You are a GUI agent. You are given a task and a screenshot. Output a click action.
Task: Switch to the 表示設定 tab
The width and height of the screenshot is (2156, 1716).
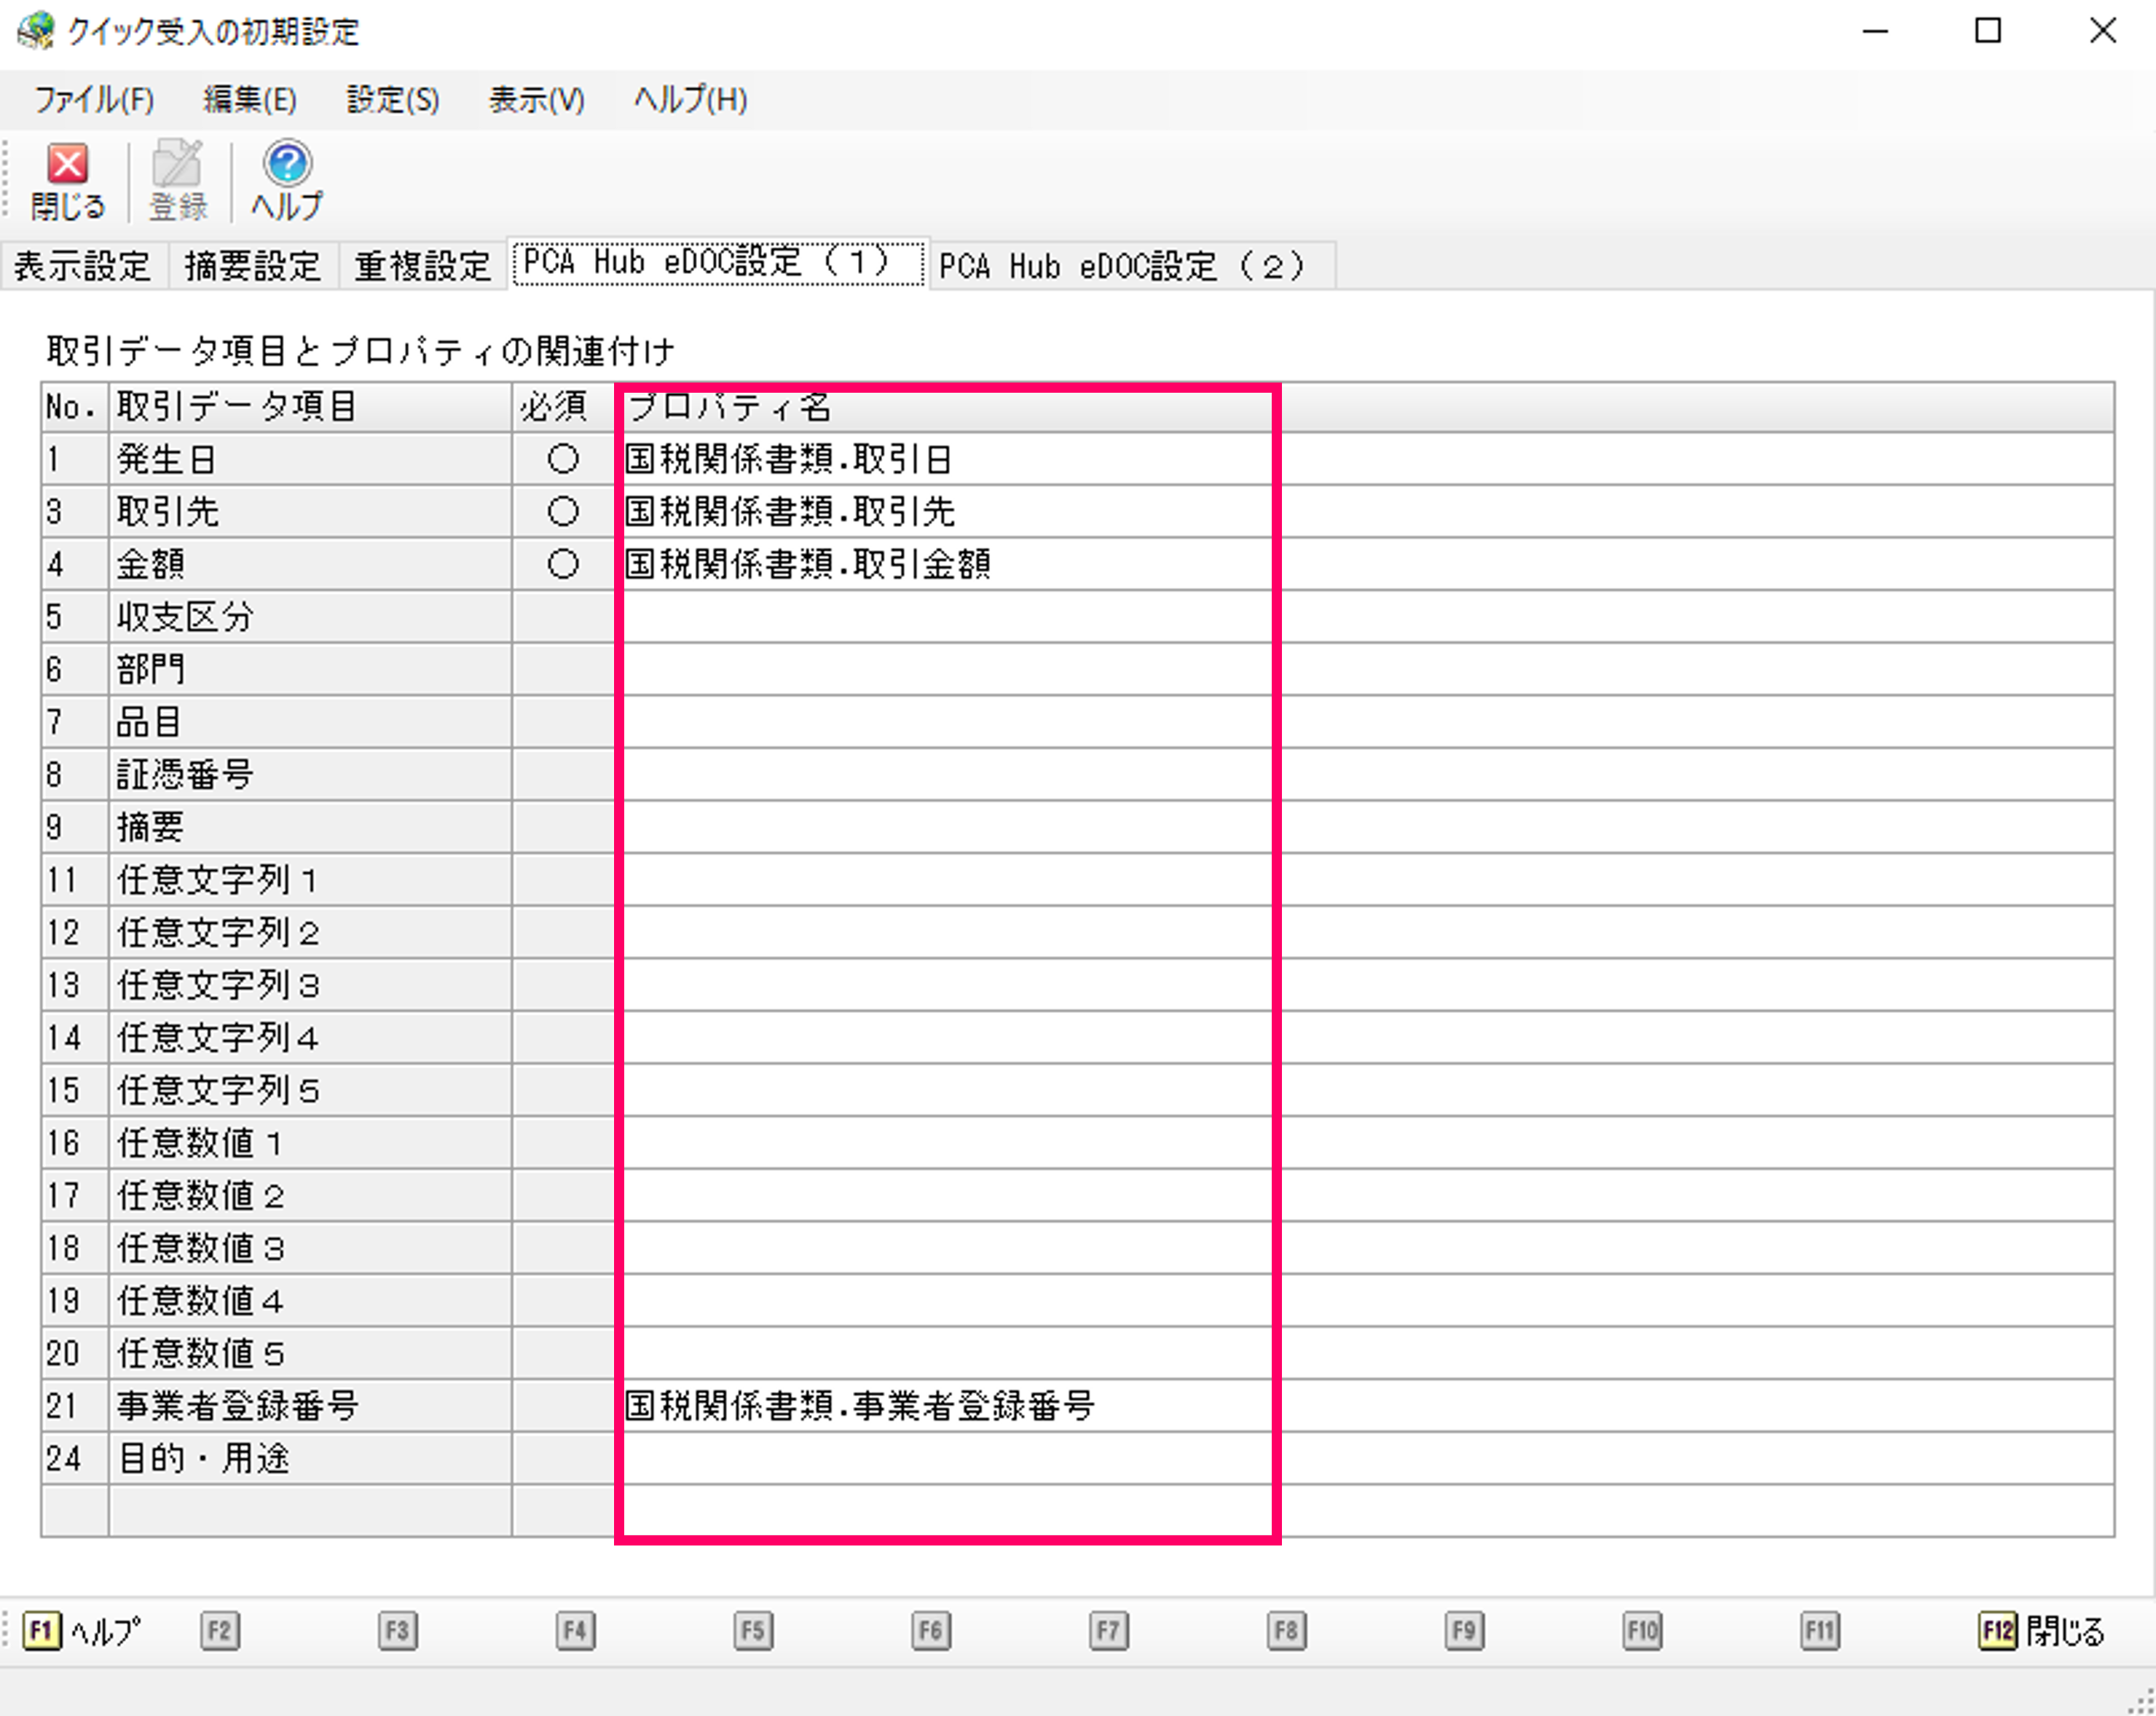tap(82, 266)
